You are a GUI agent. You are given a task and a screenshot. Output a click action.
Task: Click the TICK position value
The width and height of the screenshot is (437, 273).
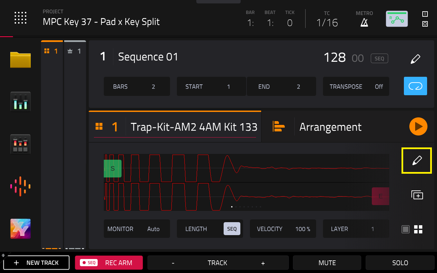coord(290,23)
